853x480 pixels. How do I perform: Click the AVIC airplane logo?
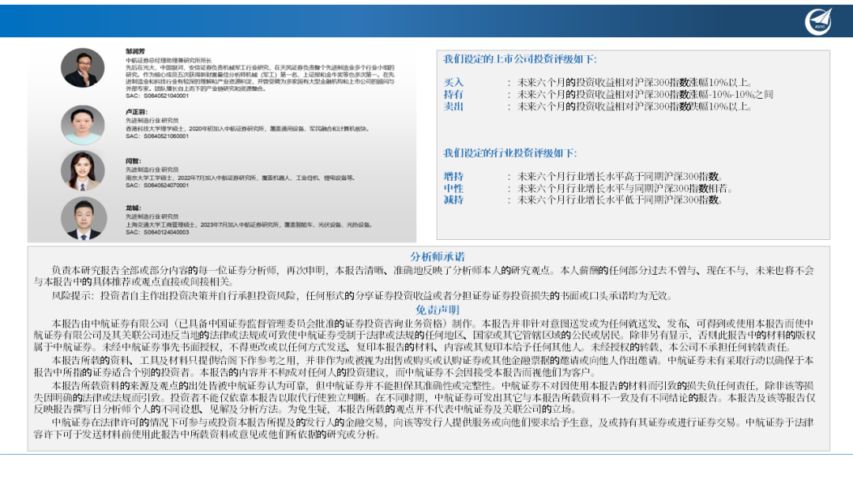[x=818, y=22]
